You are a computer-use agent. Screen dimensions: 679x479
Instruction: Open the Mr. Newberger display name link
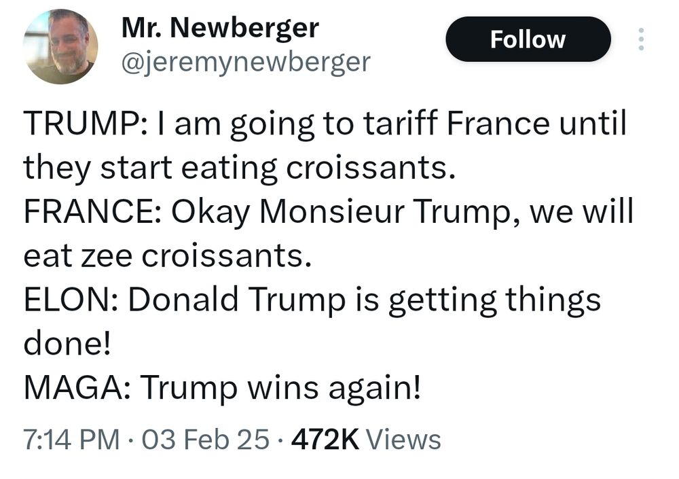click(x=220, y=28)
